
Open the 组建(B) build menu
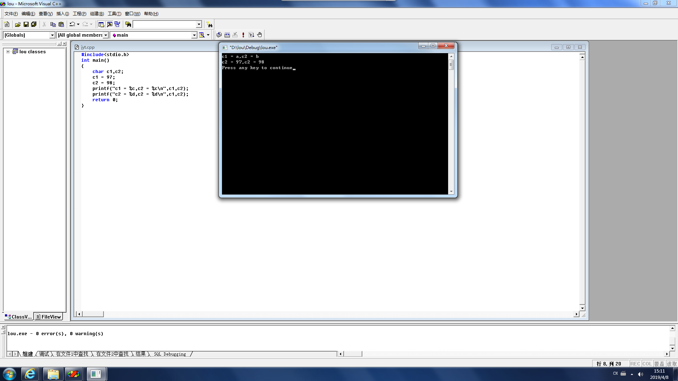point(97,14)
